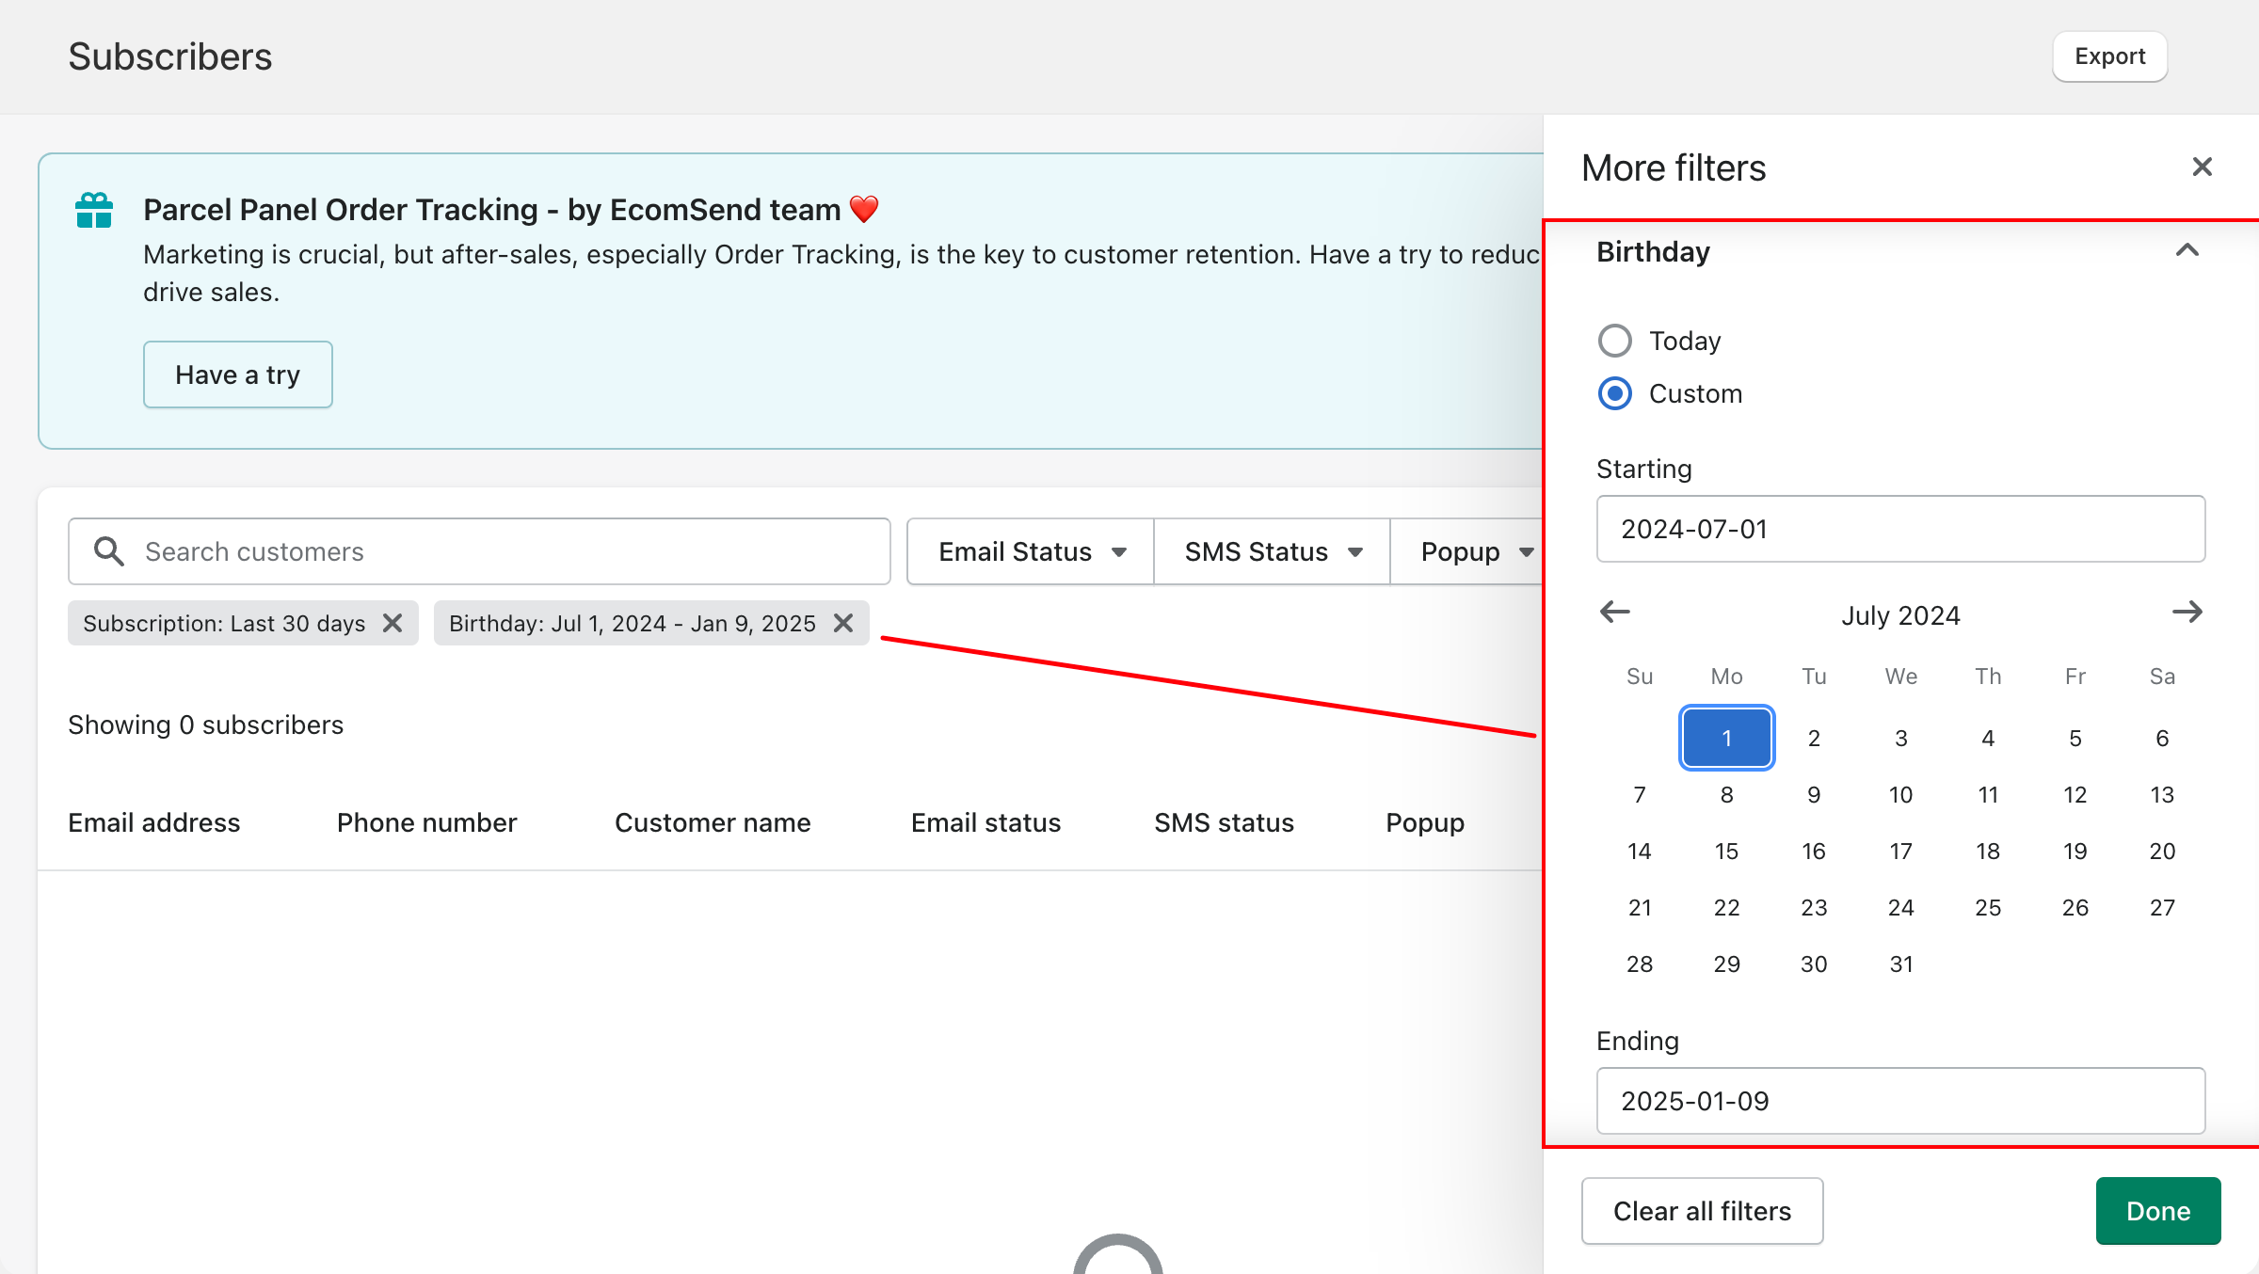
Task: Click the search magnifier icon
Action: tap(109, 551)
